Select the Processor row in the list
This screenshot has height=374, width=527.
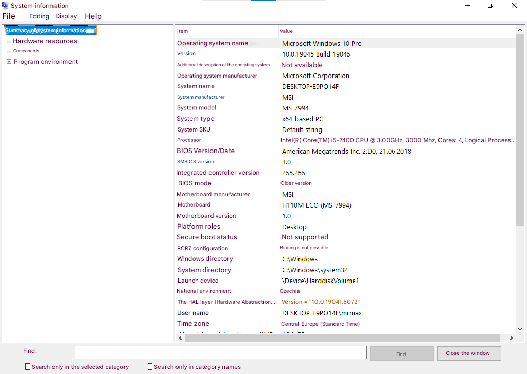(345, 140)
